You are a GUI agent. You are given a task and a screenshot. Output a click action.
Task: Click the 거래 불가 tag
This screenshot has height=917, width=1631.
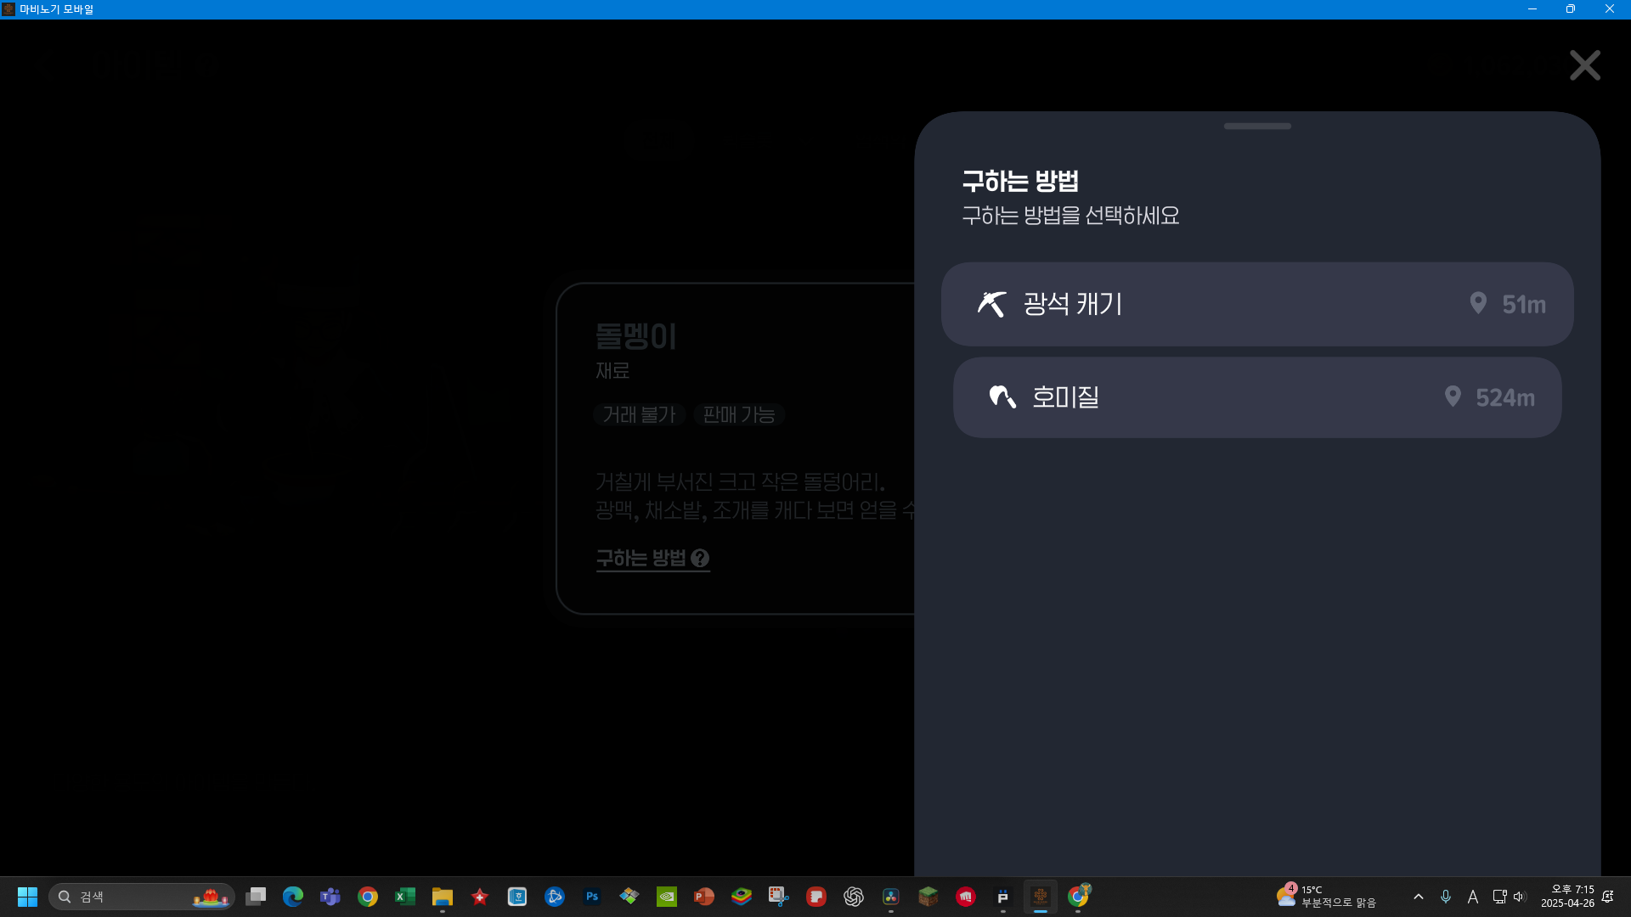pyautogui.click(x=639, y=414)
